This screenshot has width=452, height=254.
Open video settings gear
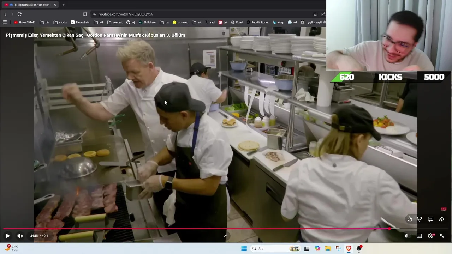click(431, 236)
